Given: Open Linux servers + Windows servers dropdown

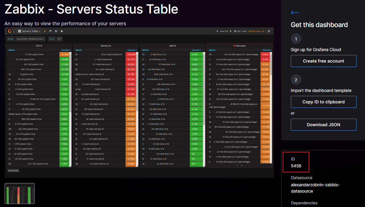Looking at the screenshot, I should 30,39.
